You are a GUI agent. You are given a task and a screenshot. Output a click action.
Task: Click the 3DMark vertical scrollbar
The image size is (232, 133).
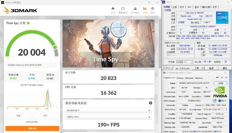[x=160, y=43]
